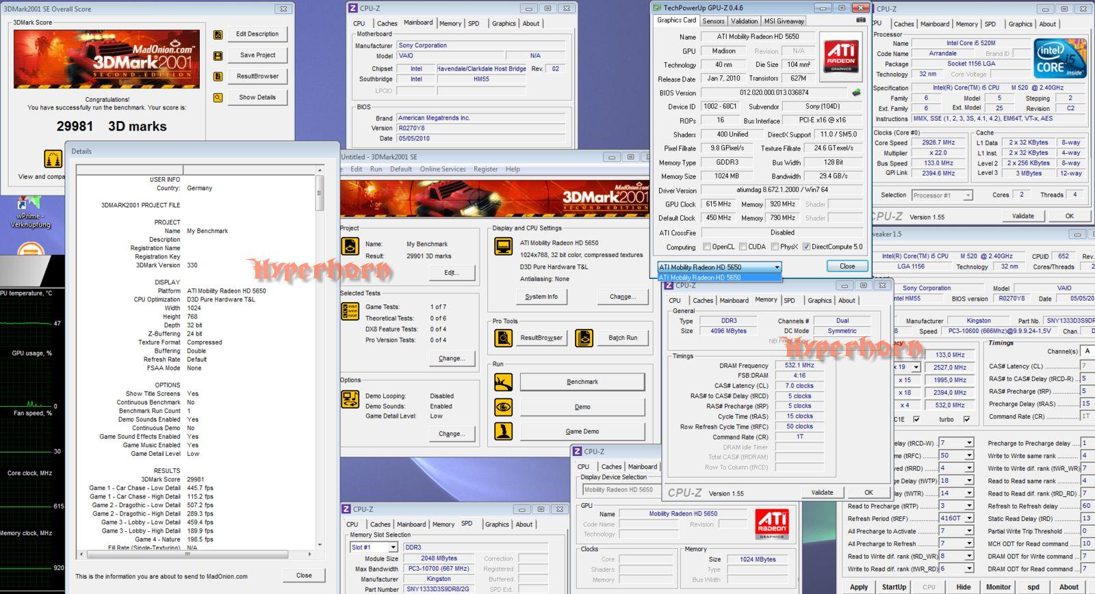Click the Benchmark button in Run section
1095x594 pixels.
pyautogui.click(x=582, y=382)
